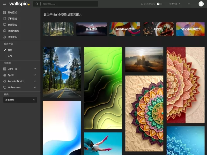Open the 简体中文 language dropdown
This screenshot has width=207, height=155.
click(x=175, y=4)
